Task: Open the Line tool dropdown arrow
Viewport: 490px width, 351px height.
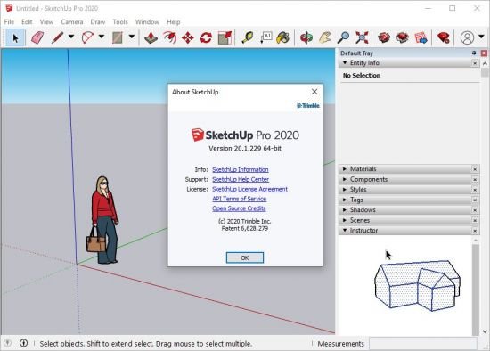Action: (x=71, y=37)
